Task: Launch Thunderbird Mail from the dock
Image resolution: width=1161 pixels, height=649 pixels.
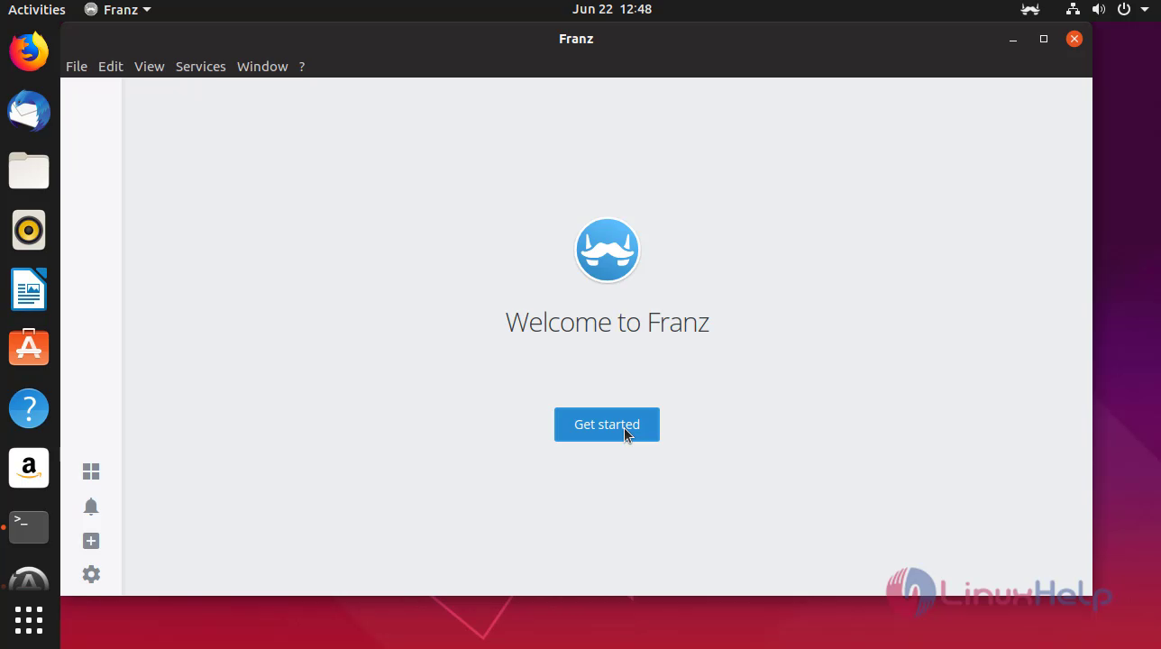Action: point(29,111)
